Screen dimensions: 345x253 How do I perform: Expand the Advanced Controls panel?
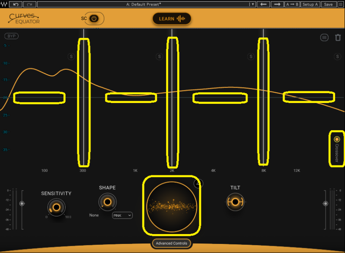point(172,244)
